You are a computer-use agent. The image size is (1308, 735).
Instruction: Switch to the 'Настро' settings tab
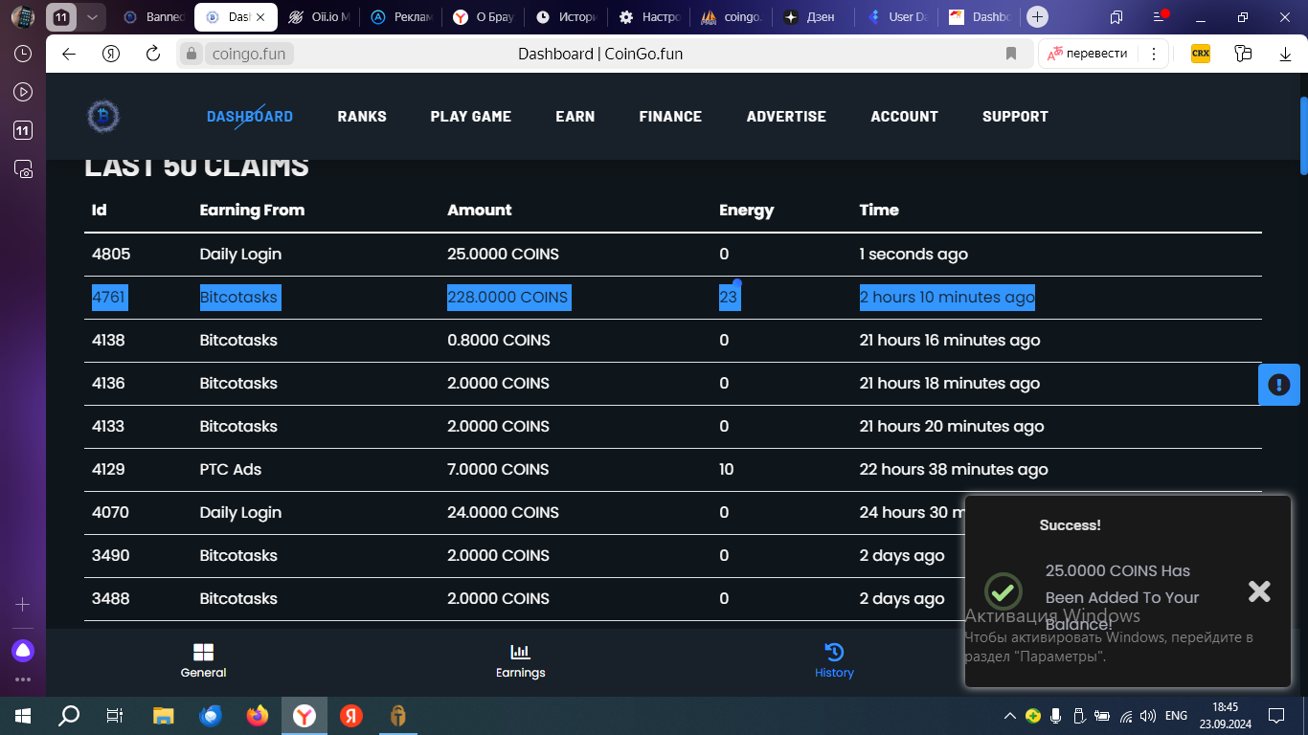pyautogui.click(x=651, y=17)
